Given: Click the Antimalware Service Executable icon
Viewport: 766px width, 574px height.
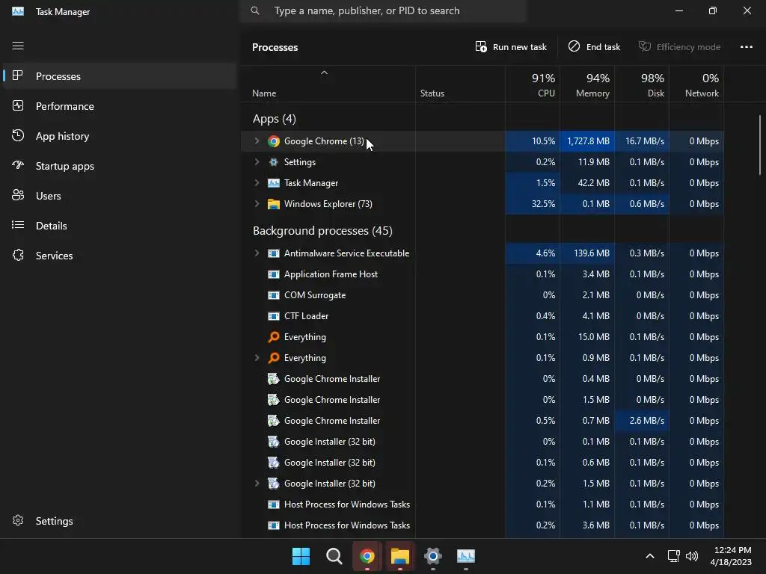Looking at the screenshot, I should (x=274, y=253).
